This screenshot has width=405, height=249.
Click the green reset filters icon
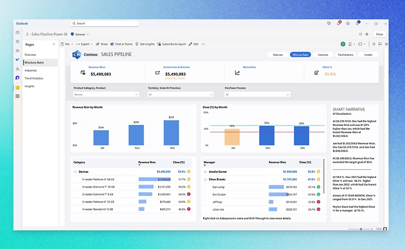tap(343, 44)
